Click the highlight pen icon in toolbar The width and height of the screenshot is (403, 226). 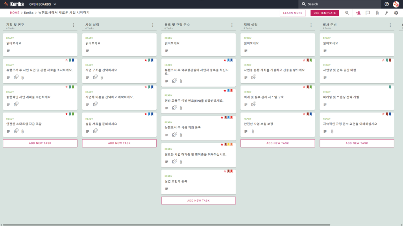tap(386, 13)
